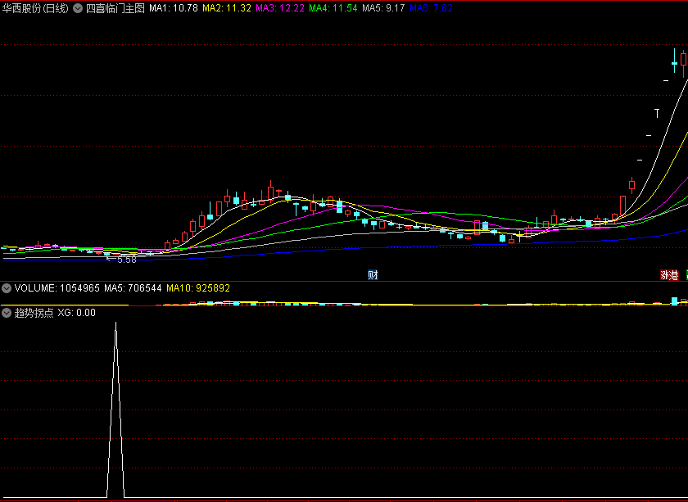The image size is (688, 502).
Task: Open the dropdown arrow beside 华西股份(日线)
Action: point(78,8)
